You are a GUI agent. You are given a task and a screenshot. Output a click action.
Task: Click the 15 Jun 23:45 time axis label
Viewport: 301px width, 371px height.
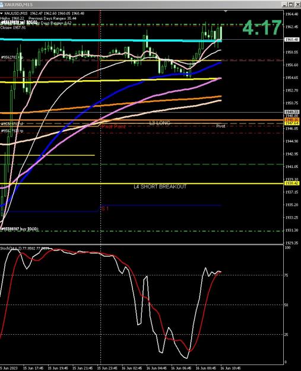pos(107,368)
